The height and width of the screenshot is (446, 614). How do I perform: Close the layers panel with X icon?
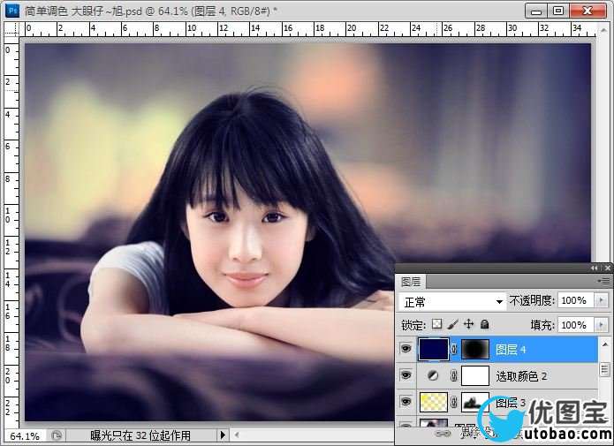click(607, 268)
